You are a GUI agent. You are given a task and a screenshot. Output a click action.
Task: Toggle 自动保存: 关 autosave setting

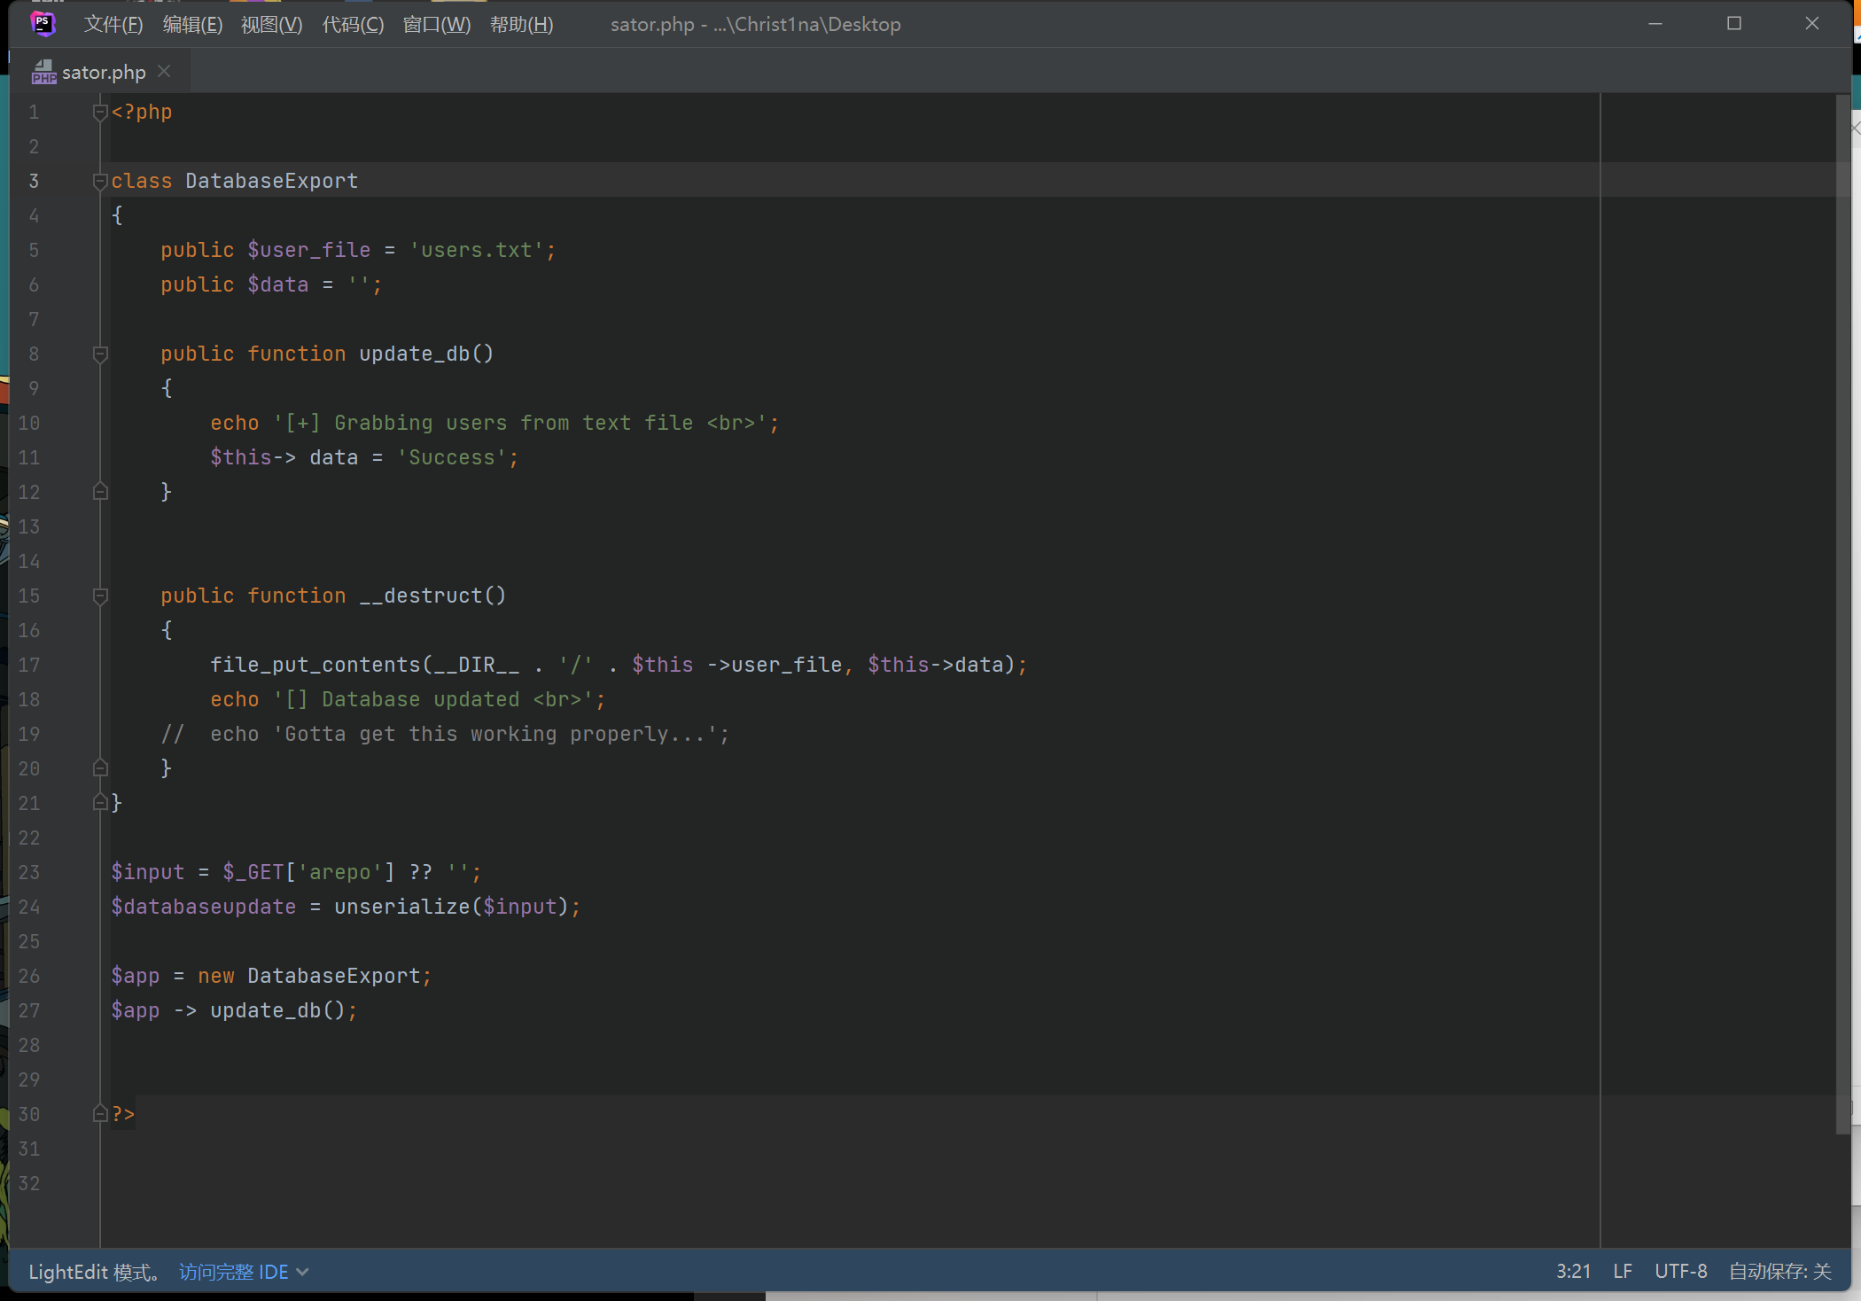tap(1779, 1272)
